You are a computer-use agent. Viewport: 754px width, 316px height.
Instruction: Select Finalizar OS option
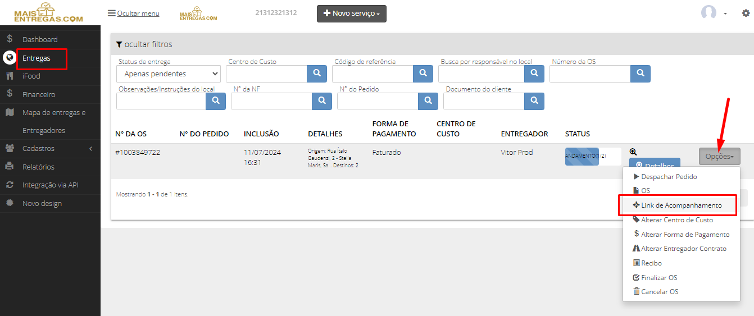pyautogui.click(x=655, y=277)
